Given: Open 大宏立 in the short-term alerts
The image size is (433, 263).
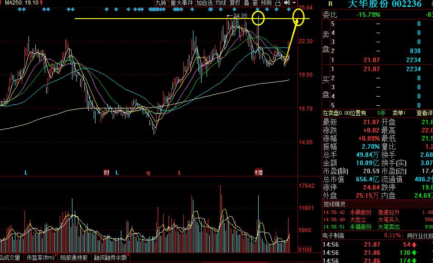Looking at the screenshot, I should click(358, 219).
